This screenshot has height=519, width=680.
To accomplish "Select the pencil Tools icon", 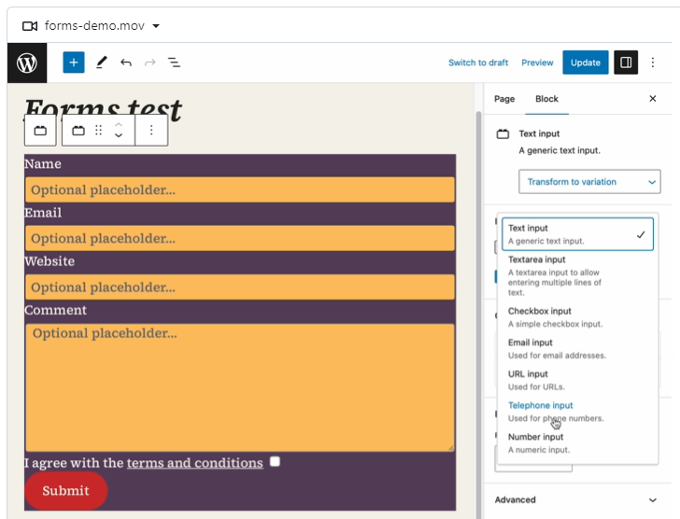I will point(101,63).
